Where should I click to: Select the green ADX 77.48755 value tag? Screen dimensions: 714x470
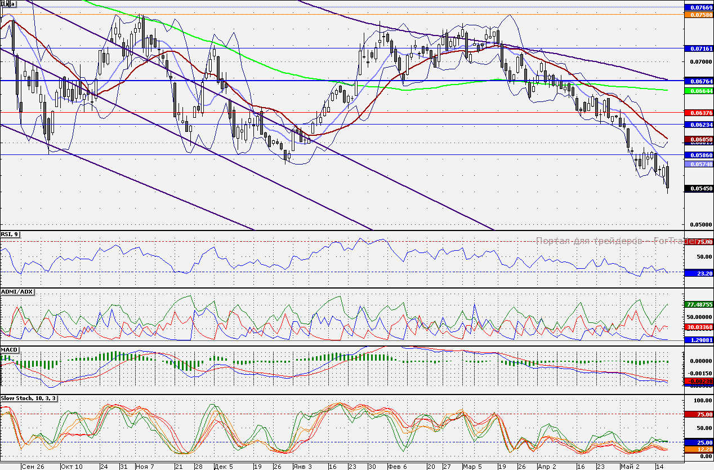pos(699,304)
